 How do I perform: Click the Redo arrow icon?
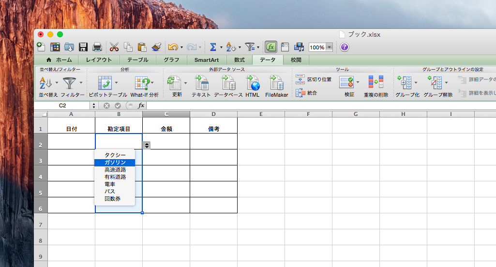191,47
